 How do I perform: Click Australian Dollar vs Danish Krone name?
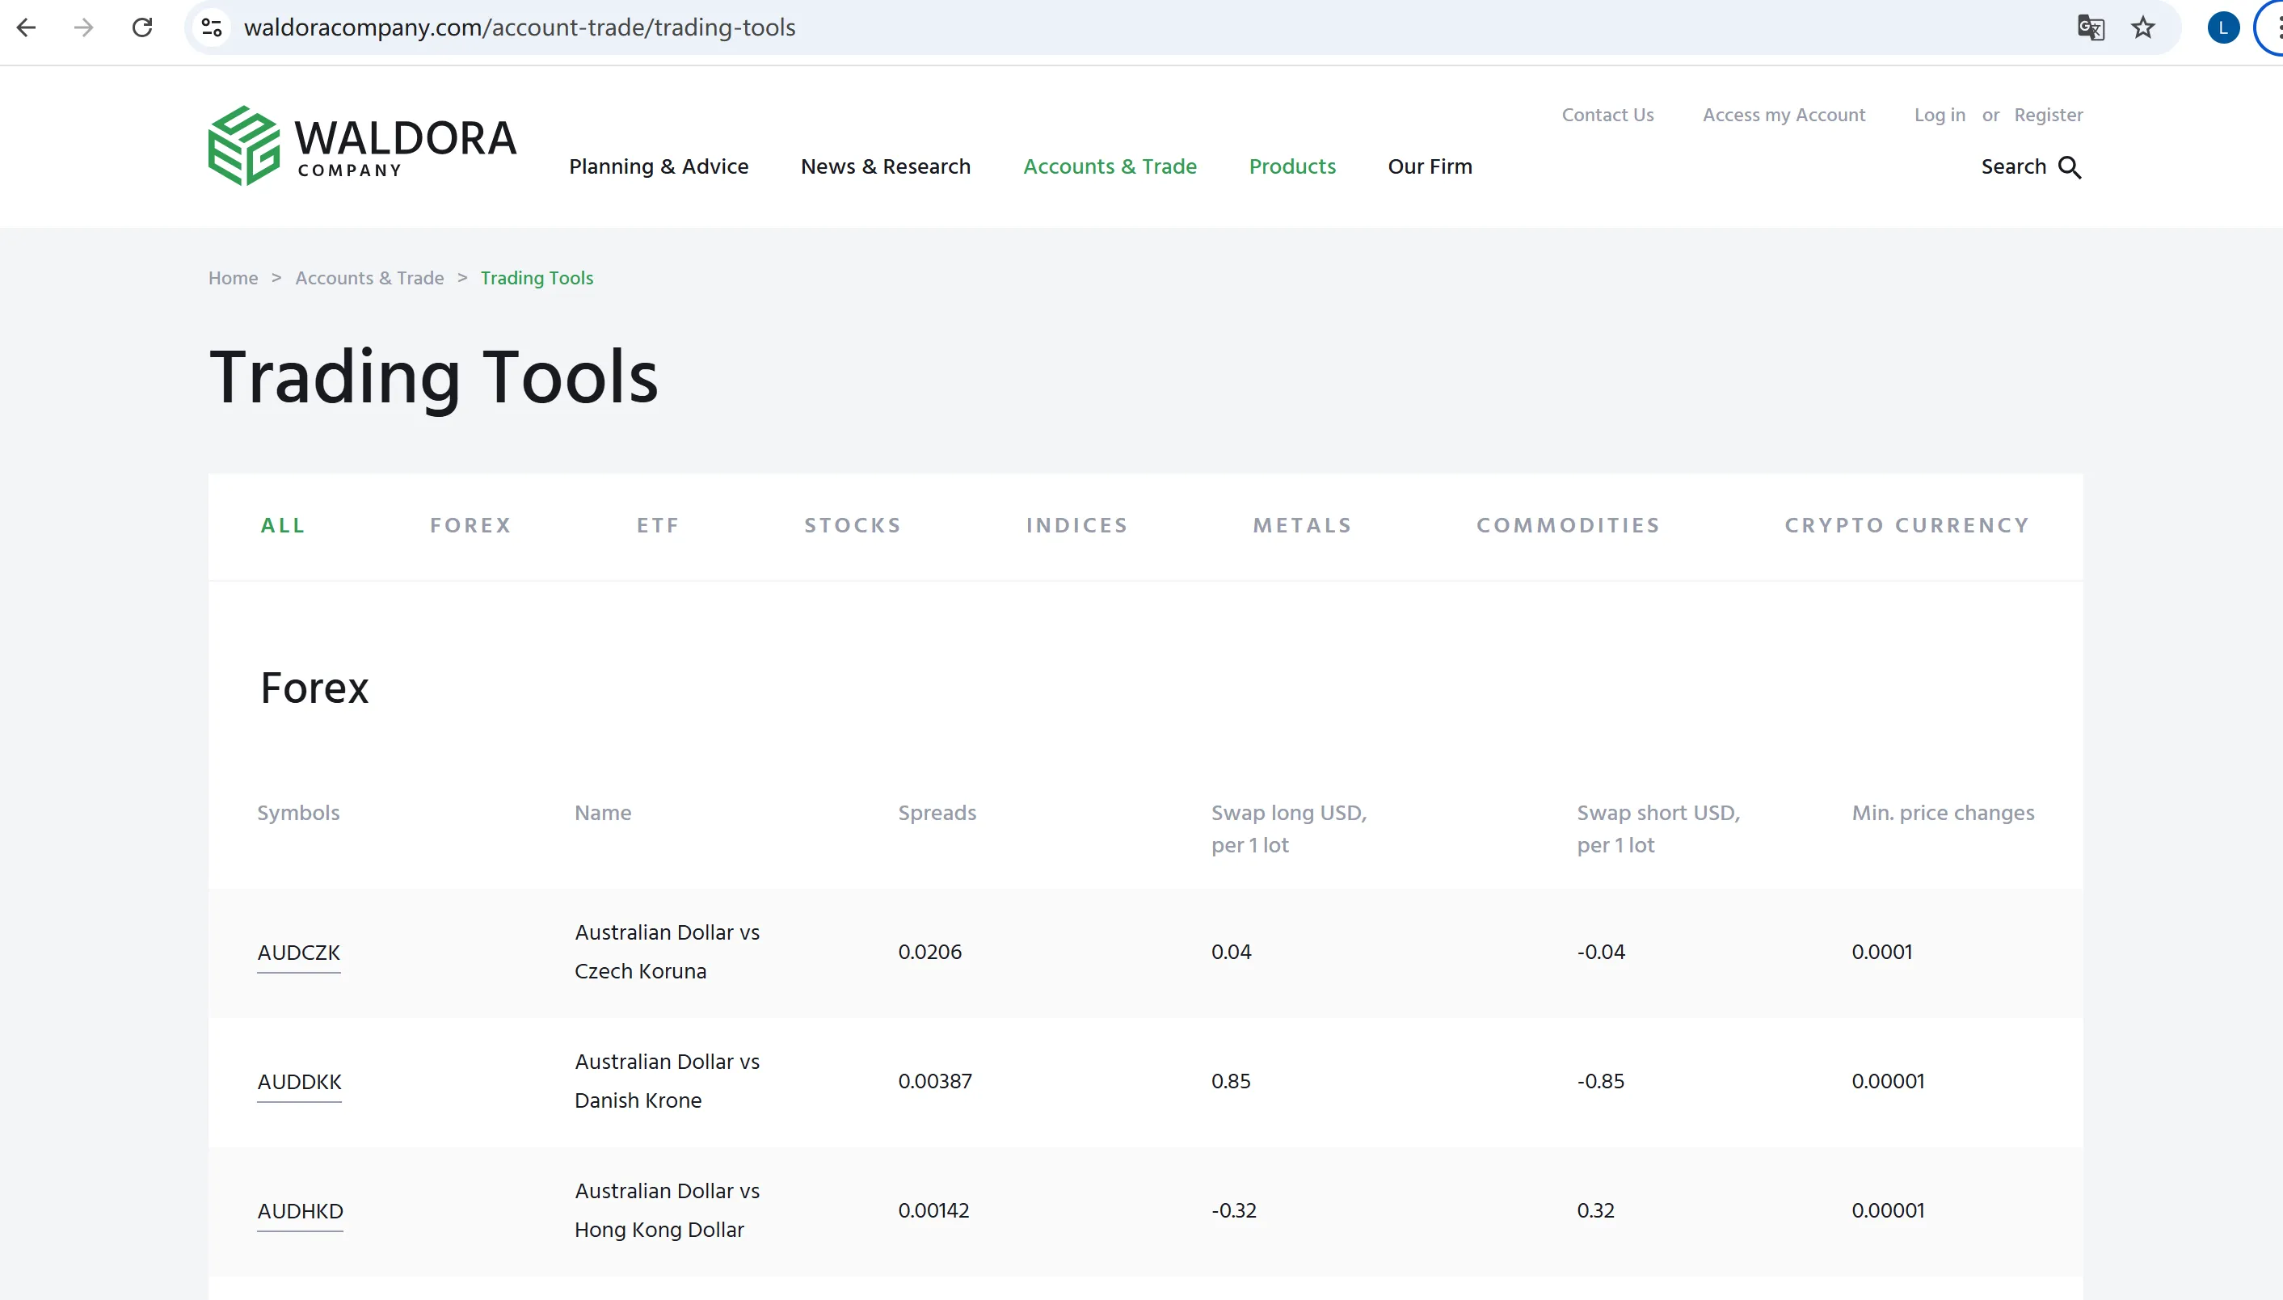pyautogui.click(x=667, y=1081)
